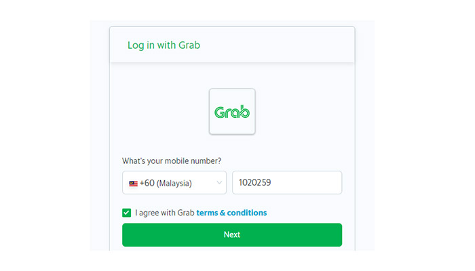The image size is (475, 271).
Task: Click the 'I agree with Grab' label text
Action: [165, 213]
